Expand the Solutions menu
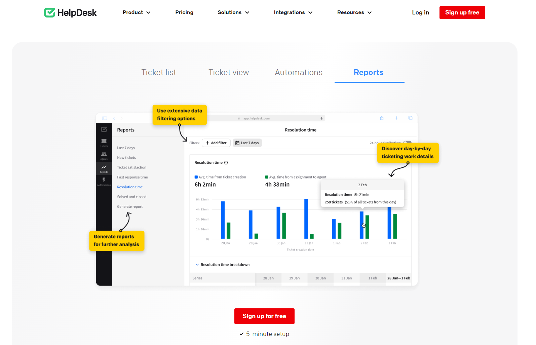 [x=233, y=12]
